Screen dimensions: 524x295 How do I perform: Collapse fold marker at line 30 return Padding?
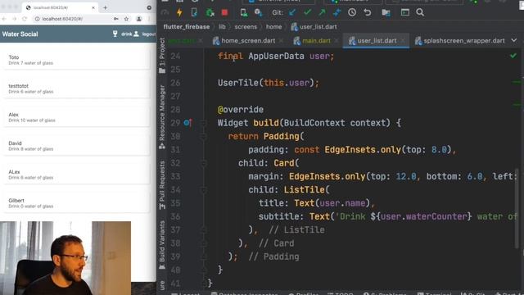point(203,136)
